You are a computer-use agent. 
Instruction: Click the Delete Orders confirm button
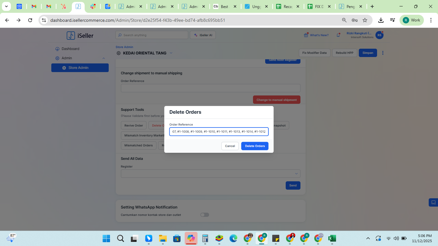pos(255,146)
